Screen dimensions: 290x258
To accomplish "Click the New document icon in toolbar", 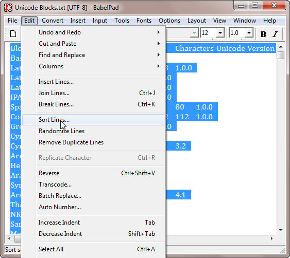I will tap(13, 34).
